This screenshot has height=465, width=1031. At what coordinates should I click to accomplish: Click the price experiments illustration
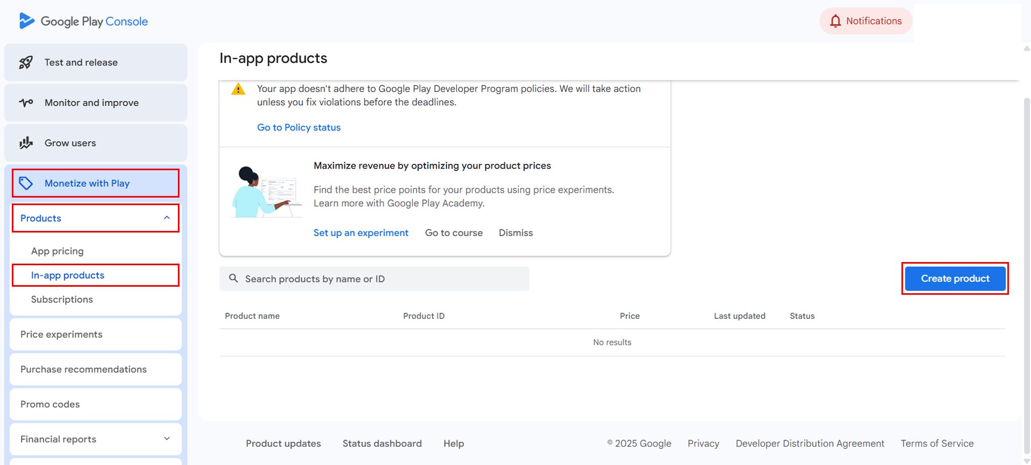[x=266, y=192]
